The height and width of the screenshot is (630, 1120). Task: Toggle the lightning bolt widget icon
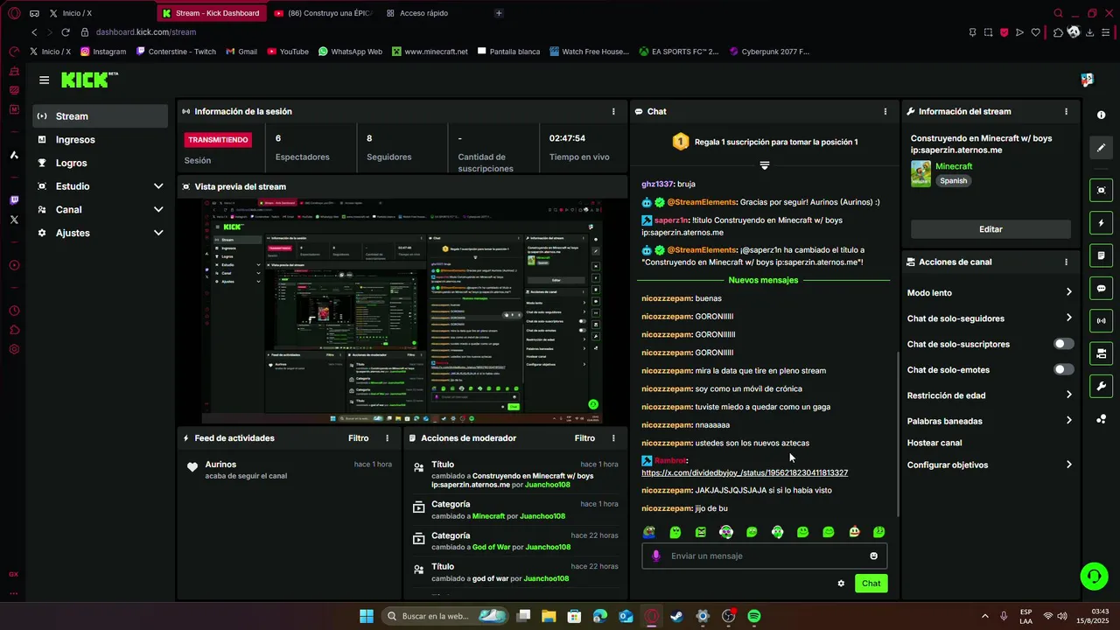1101,223
